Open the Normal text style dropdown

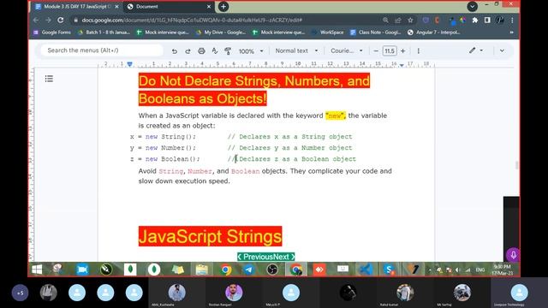pyautogui.click(x=296, y=51)
